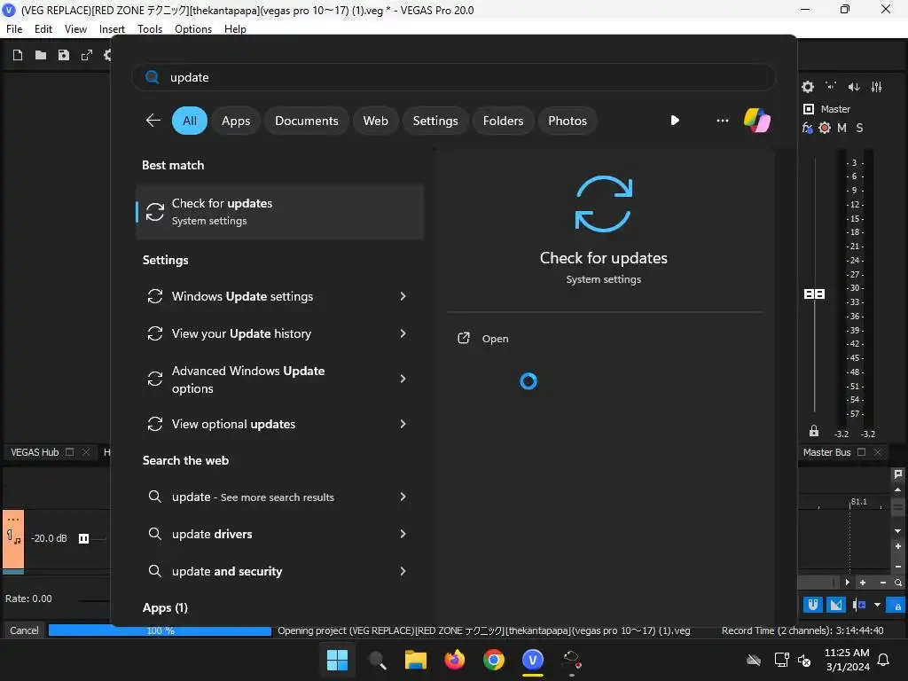Viewport: 908px width, 681px height.
Task: Open the View menu
Action: [75, 29]
